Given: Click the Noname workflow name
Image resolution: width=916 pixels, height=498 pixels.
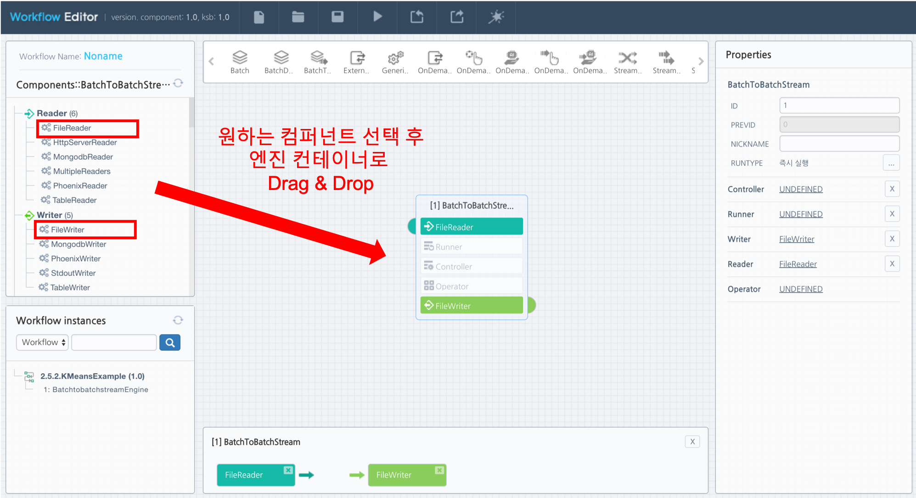Looking at the screenshot, I should pos(103,56).
